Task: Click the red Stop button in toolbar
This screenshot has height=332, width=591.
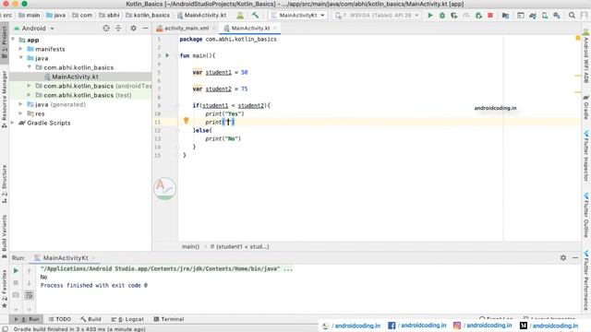Action: [x=490, y=16]
